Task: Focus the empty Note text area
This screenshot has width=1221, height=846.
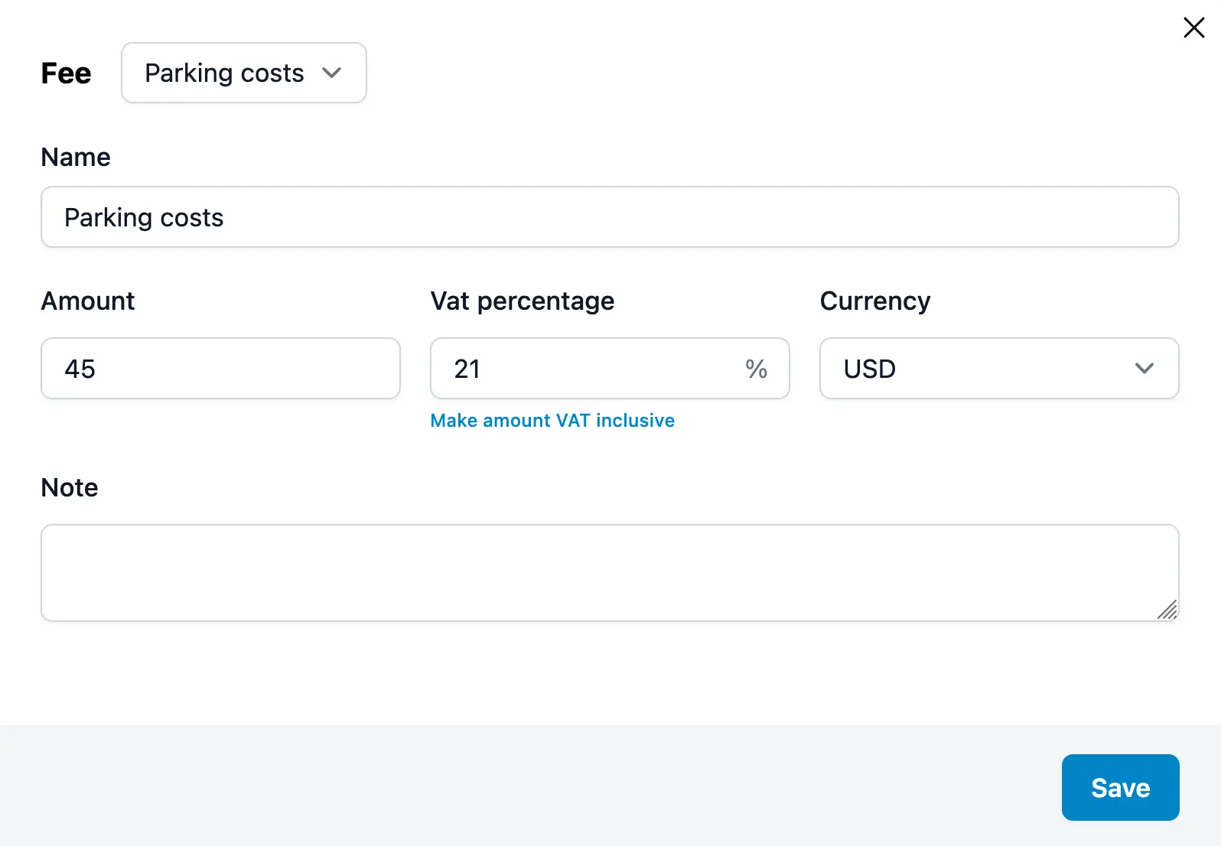Action: click(x=609, y=572)
